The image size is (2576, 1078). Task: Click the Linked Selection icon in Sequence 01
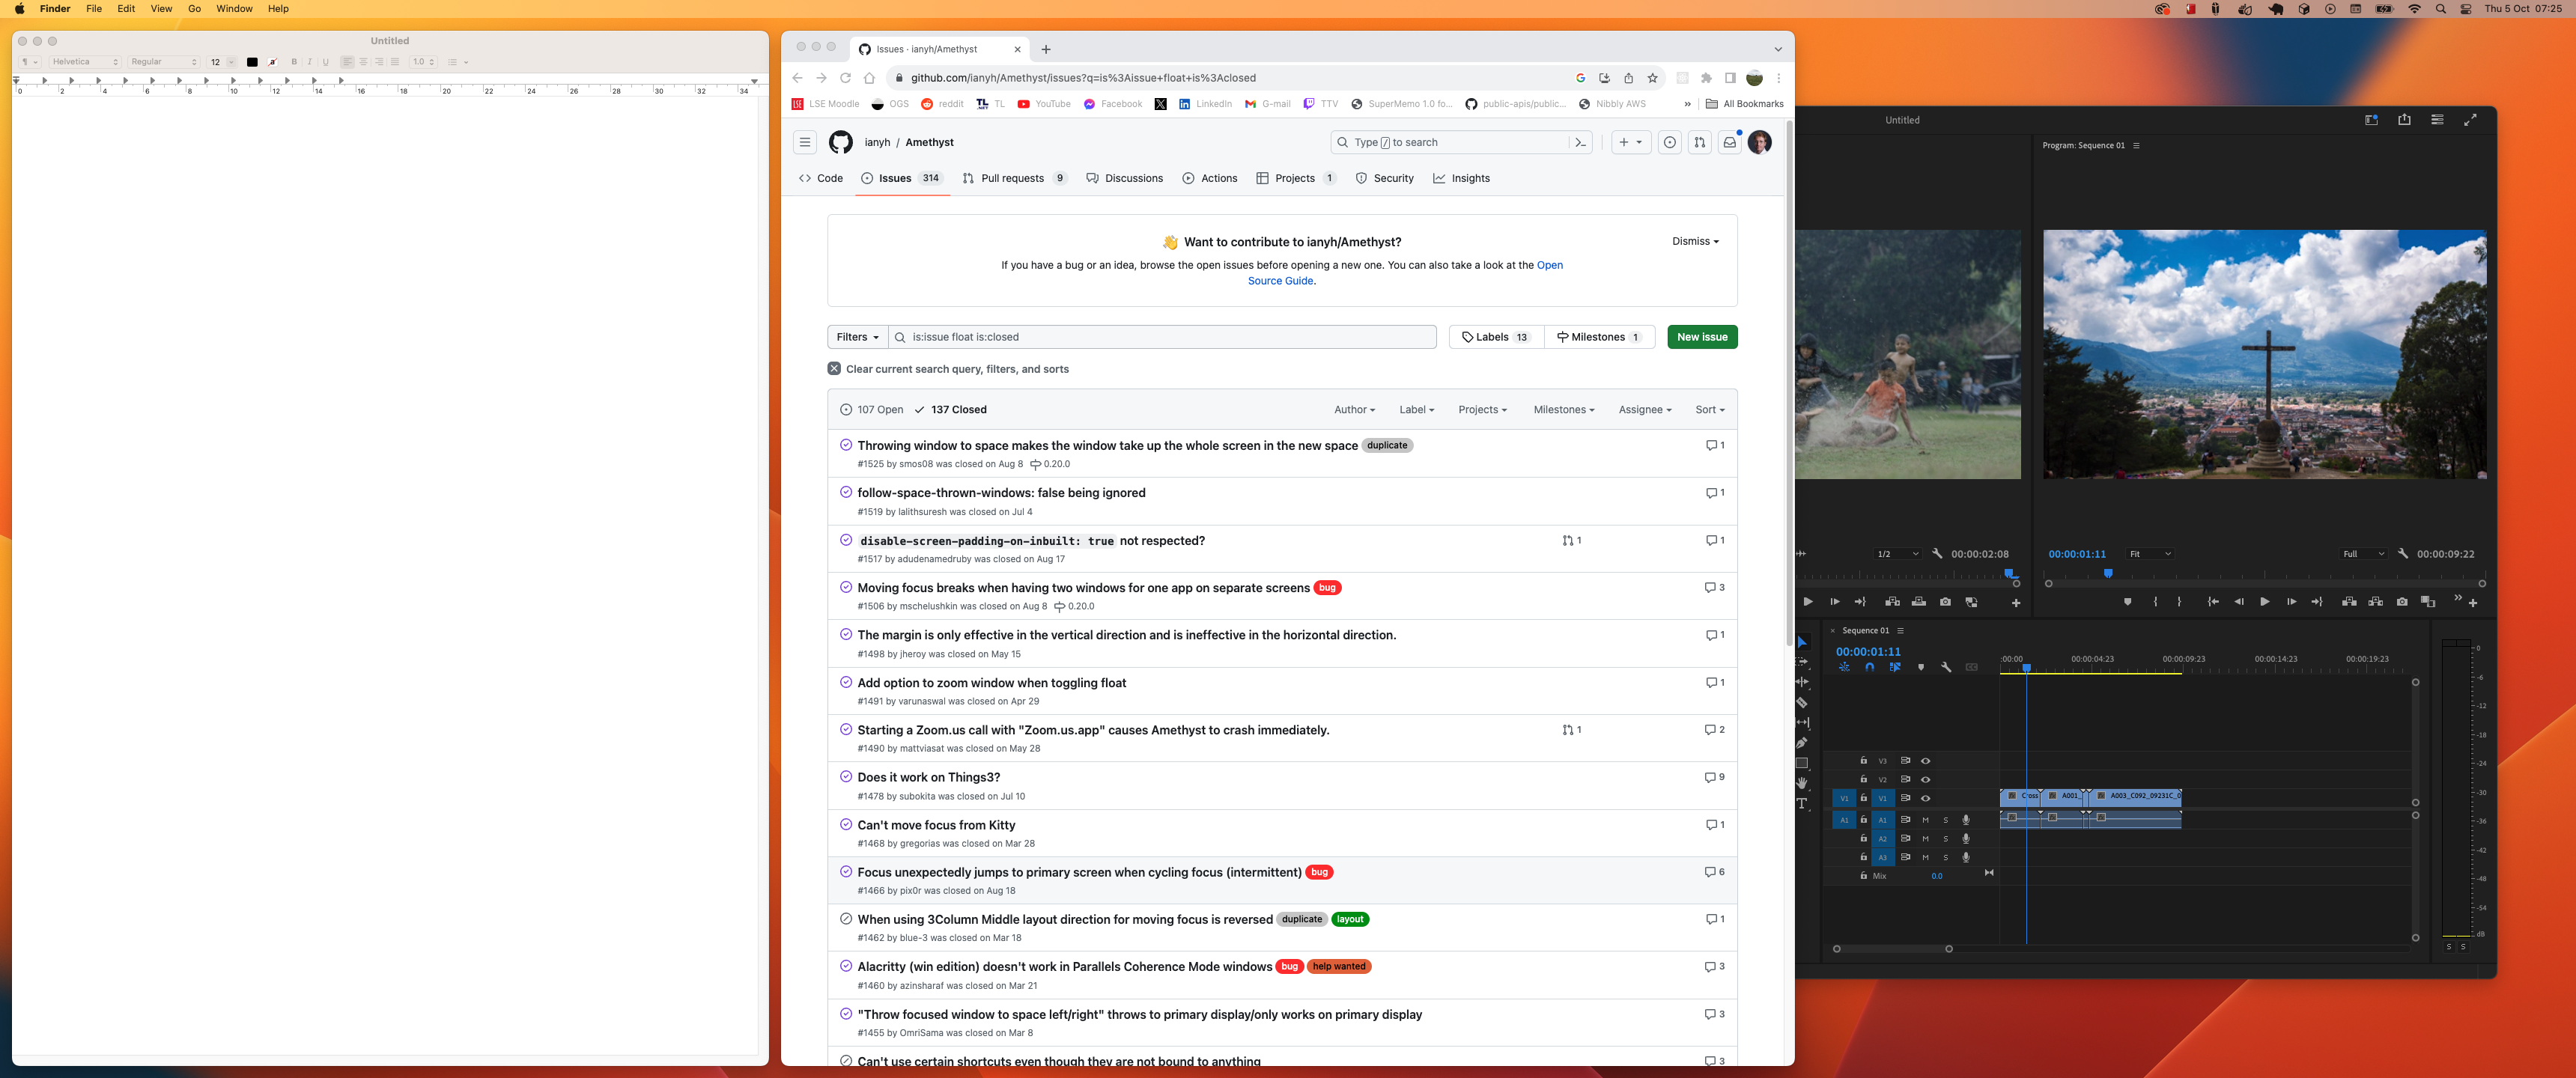(1896, 667)
